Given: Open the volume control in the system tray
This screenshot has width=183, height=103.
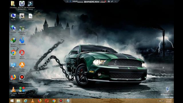Looking at the screenshot, I should 160,101.
